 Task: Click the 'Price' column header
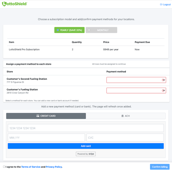point(106,42)
